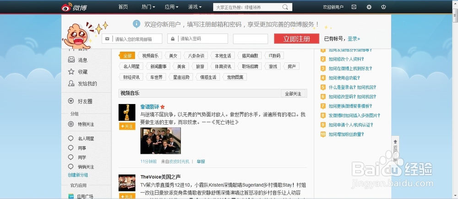Click the 特别关注 target icon

71,124
